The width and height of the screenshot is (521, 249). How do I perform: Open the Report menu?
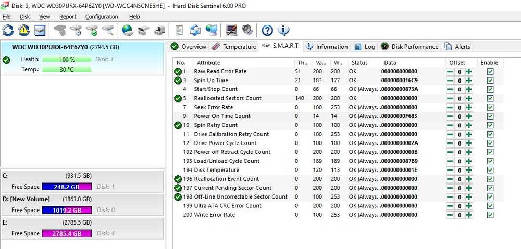(68, 17)
